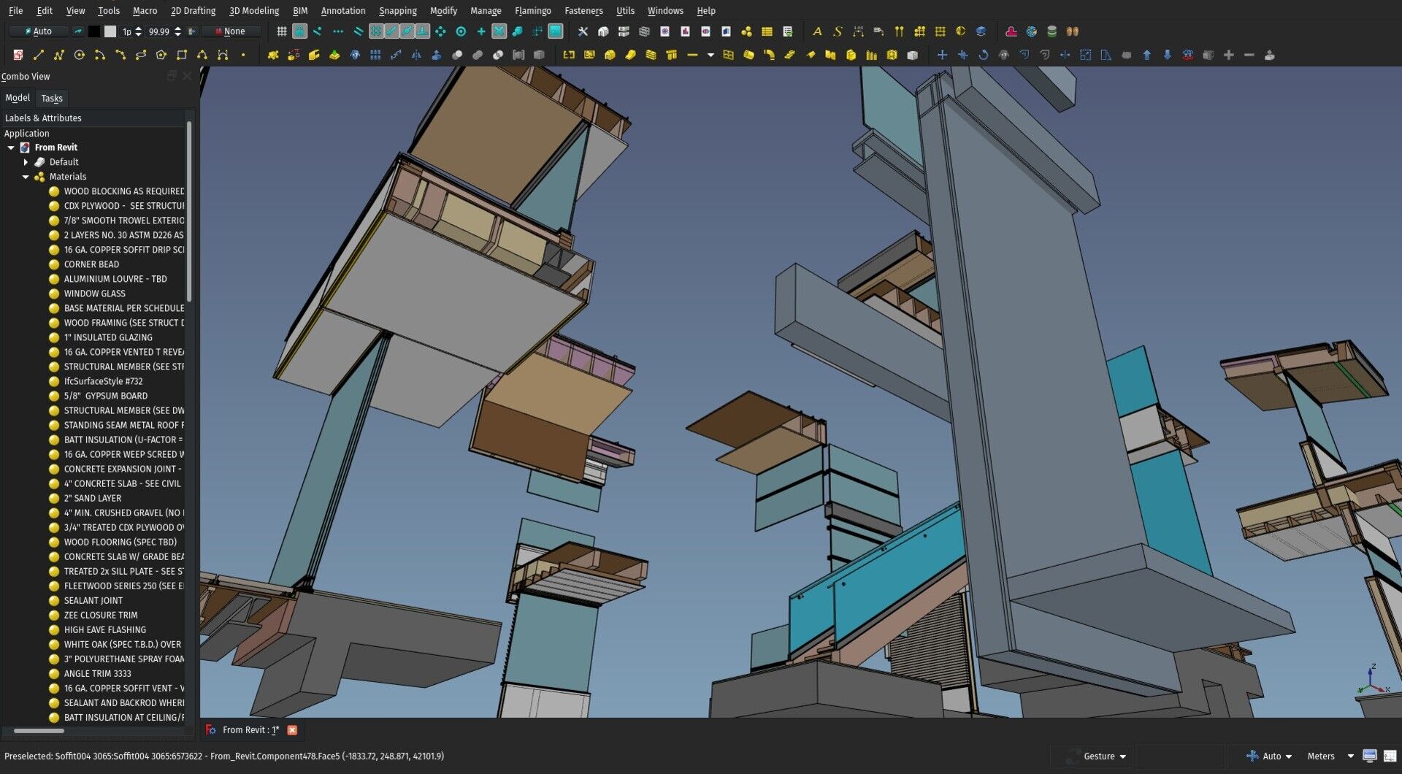
Task: Select the Rotate tool
Action: 984,55
